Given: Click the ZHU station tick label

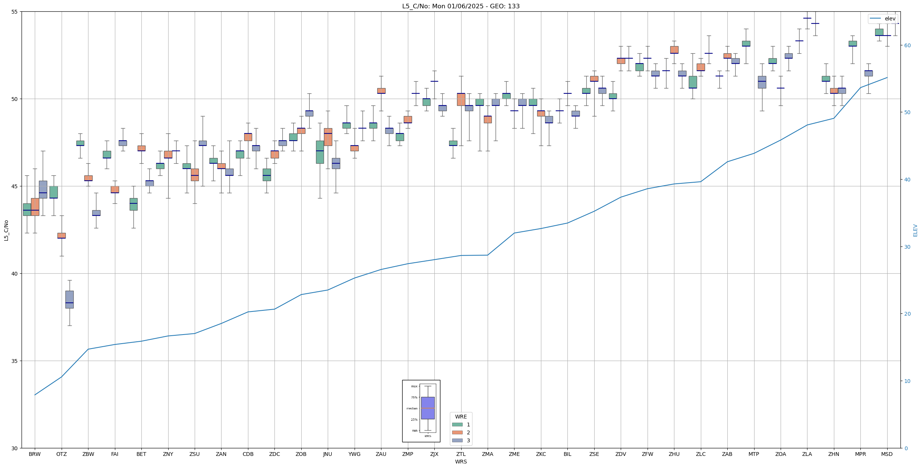Looking at the screenshot, I should [x=674, y=454].
